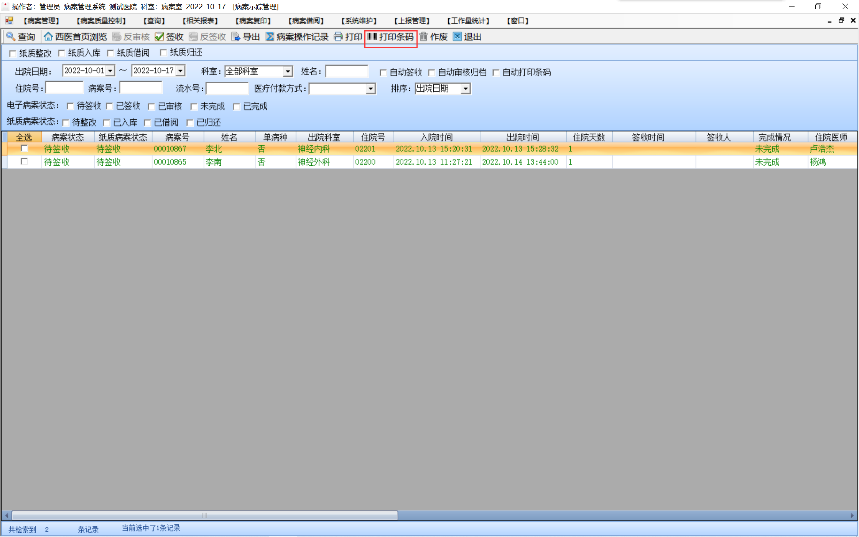Open the 【病案质量控制】 menu

tap(101, 21)
